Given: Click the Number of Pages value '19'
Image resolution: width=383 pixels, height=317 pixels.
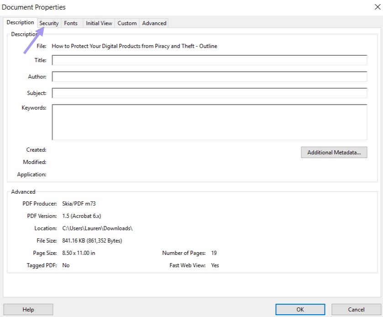Looking at the screenshot, I should [x=214, y=253].
